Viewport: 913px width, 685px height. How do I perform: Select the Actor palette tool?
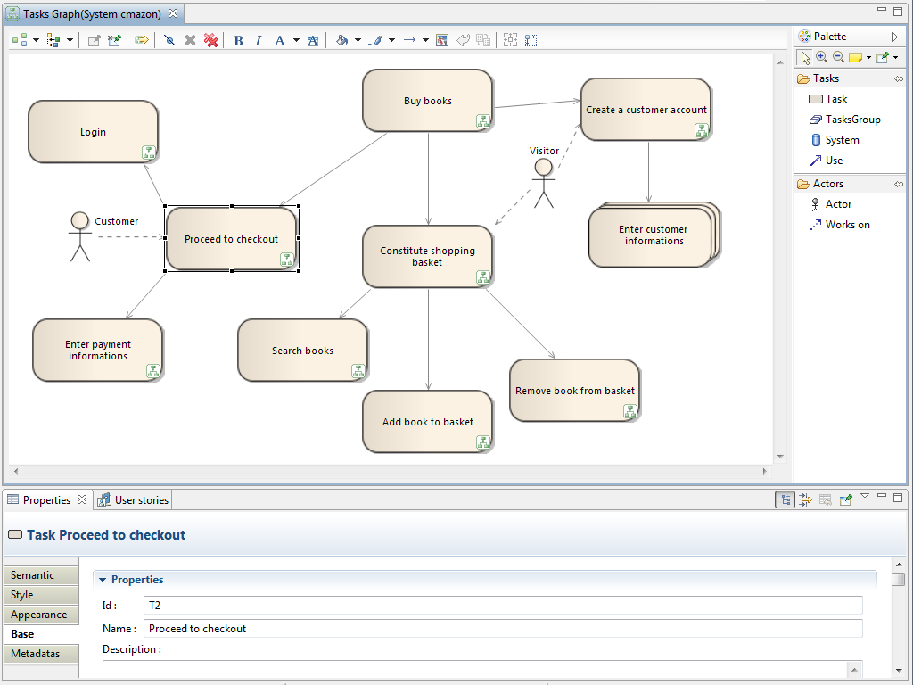[831, 204]
